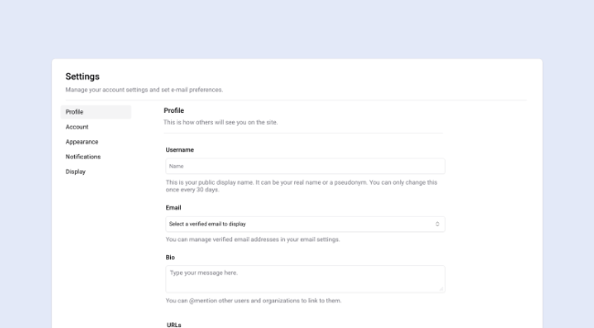The width and height of the screenshot is (594, 328).
Task: Click the Username field label
Action: pos(179,150)
